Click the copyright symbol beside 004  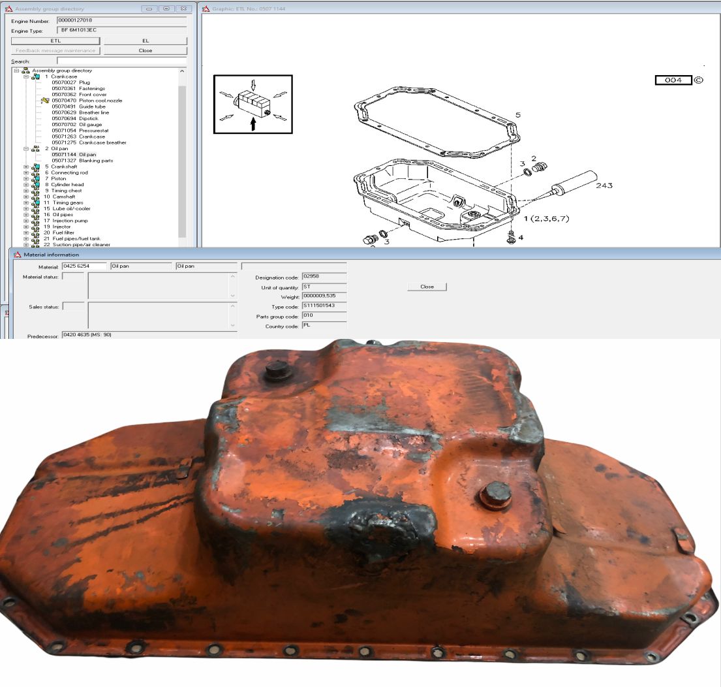[x=698, y=80]
